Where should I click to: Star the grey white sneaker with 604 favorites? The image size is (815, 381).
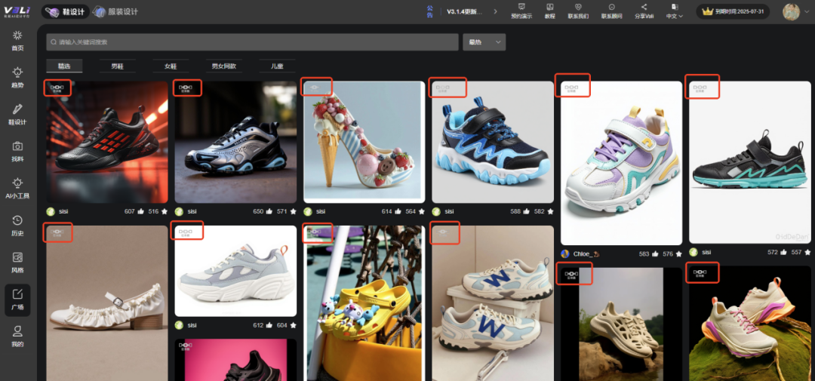tap(293, 325)
